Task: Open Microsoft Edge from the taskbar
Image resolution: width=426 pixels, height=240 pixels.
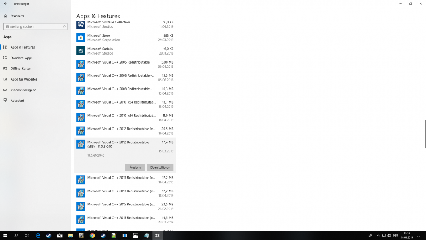Action: [38, 235]
